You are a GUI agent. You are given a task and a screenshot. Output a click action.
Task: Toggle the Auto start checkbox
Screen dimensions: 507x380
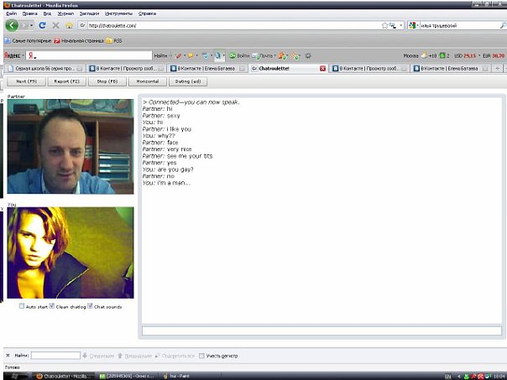coord(22,306)
